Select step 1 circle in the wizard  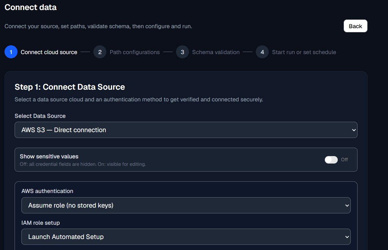[11, 52]
